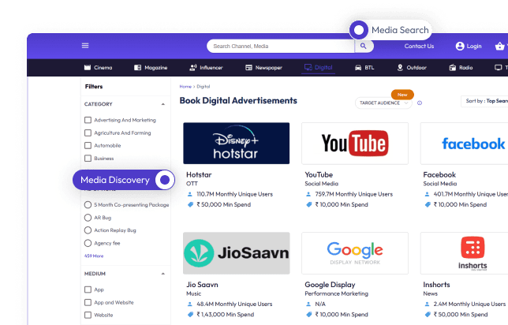Select the Agency fee radio option
Viewport: 508px width, 325px height.
click(88, 243)
